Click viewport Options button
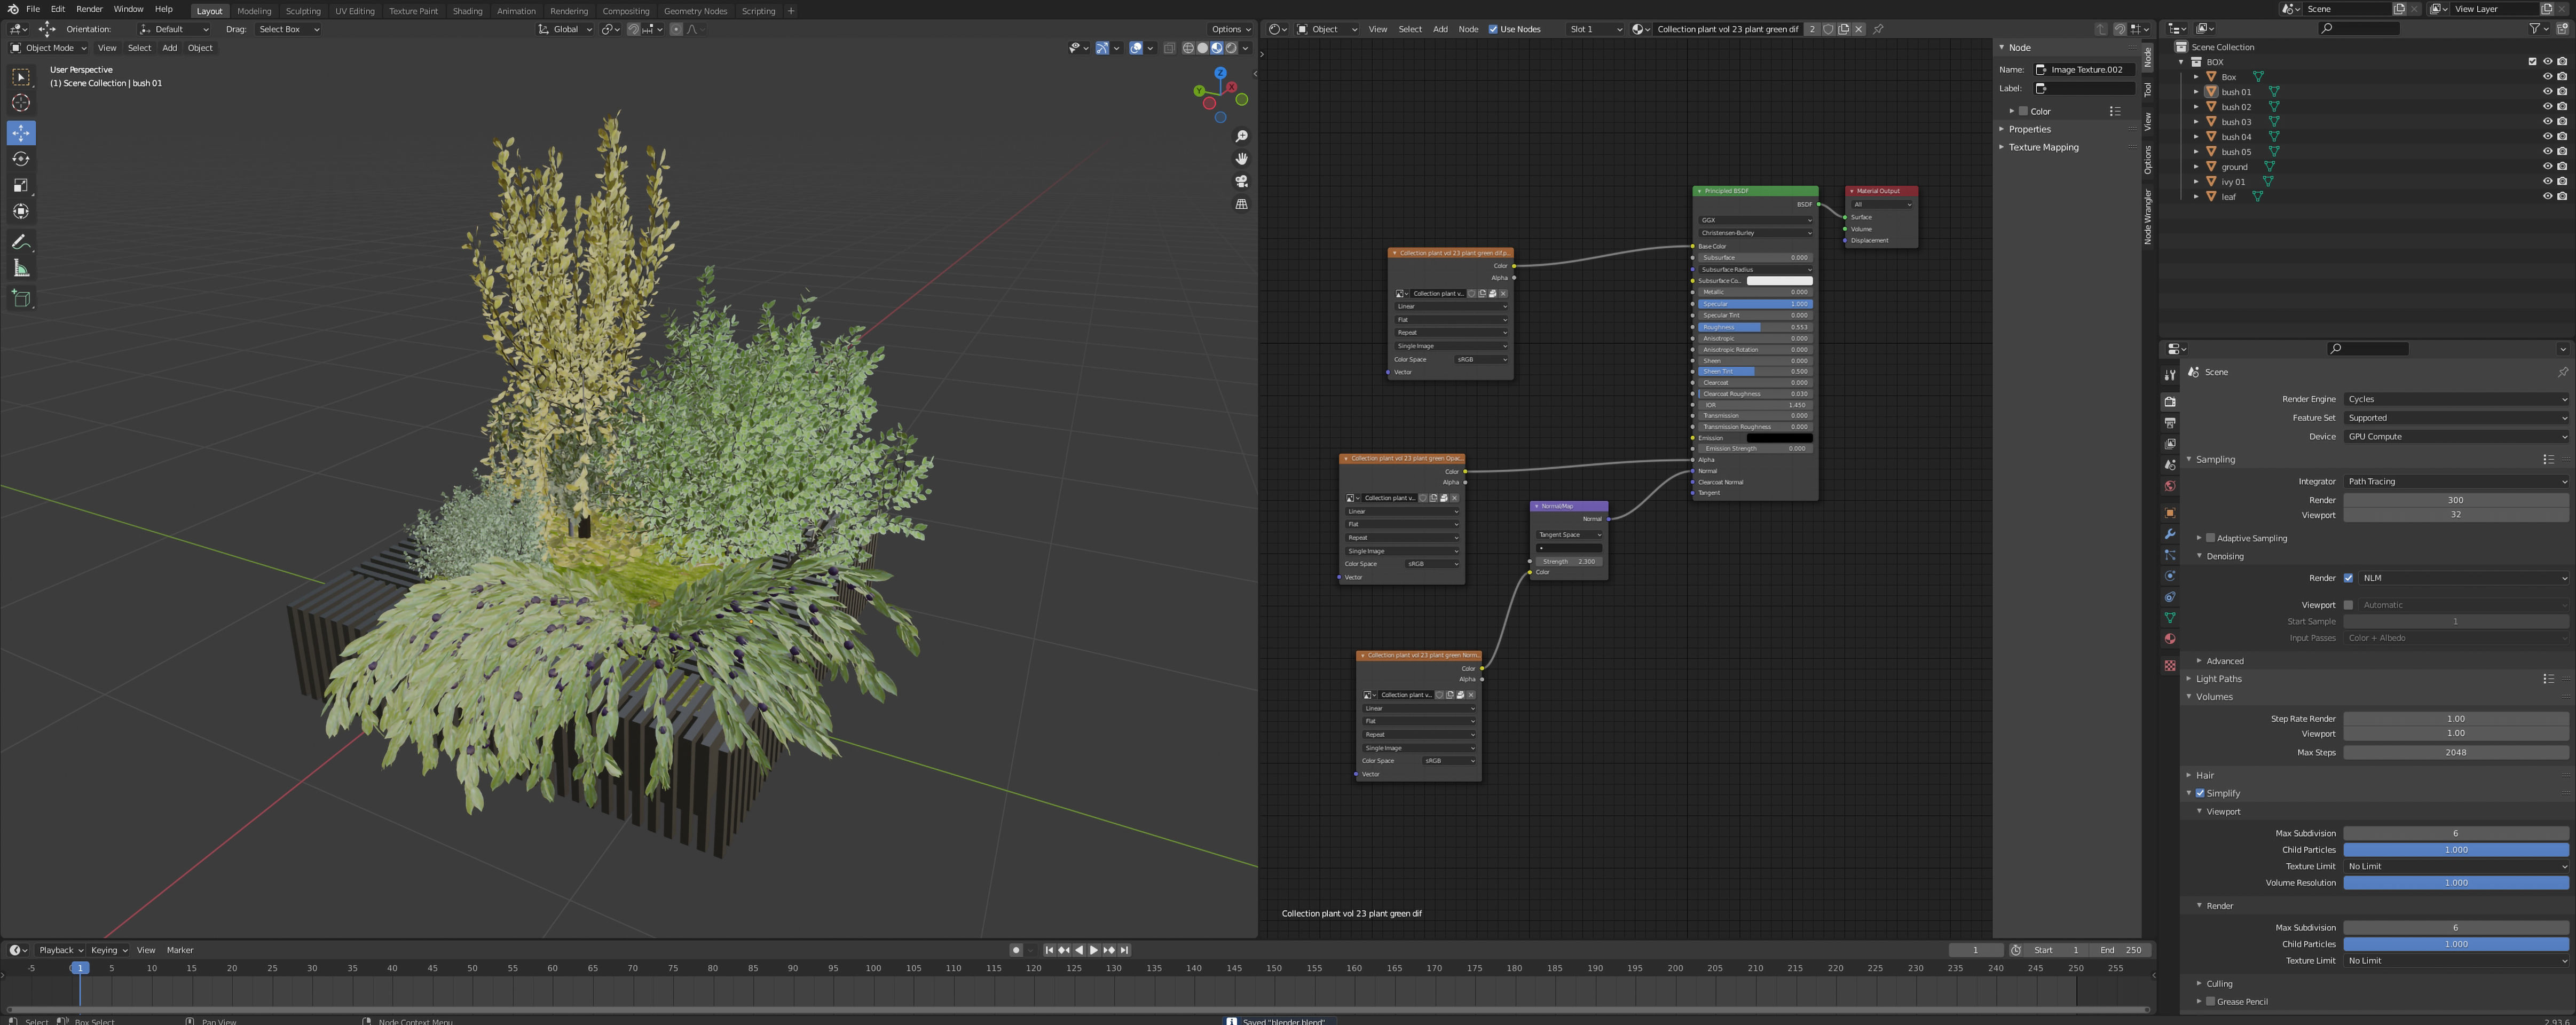 (1230, 29)
